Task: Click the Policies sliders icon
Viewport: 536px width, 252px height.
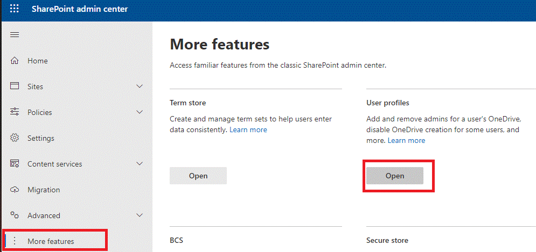Action: tap(15, 112)
